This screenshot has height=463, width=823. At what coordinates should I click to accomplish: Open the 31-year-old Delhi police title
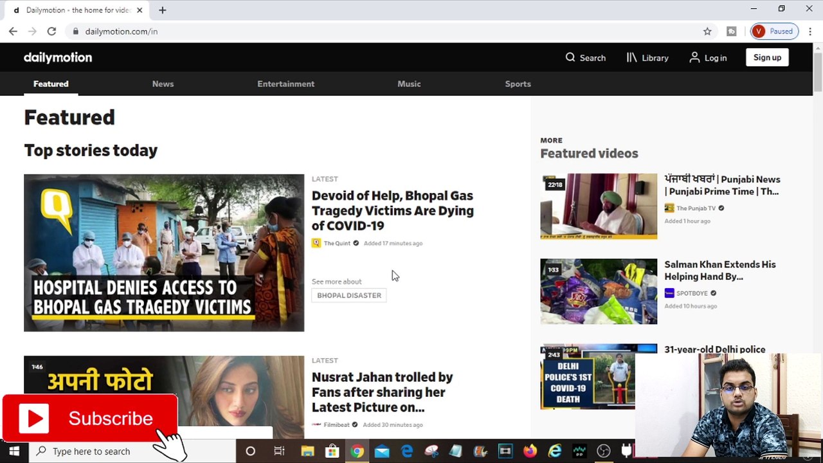click(714, 349)
